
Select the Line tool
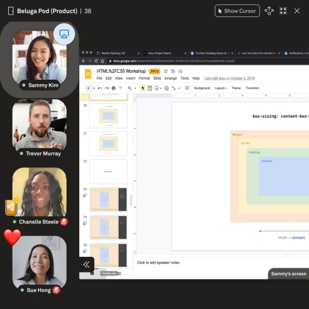point(174,88)
